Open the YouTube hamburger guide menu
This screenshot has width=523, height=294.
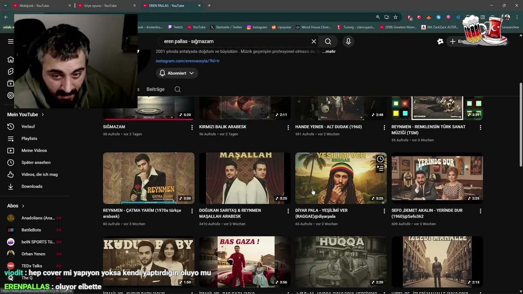[x=11, y=41]
